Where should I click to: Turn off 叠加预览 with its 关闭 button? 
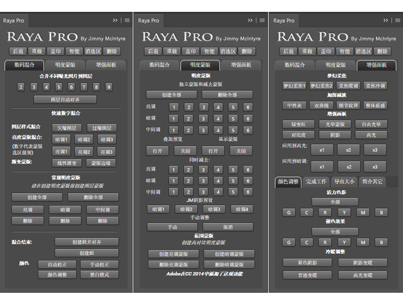(x=185, y=151)
